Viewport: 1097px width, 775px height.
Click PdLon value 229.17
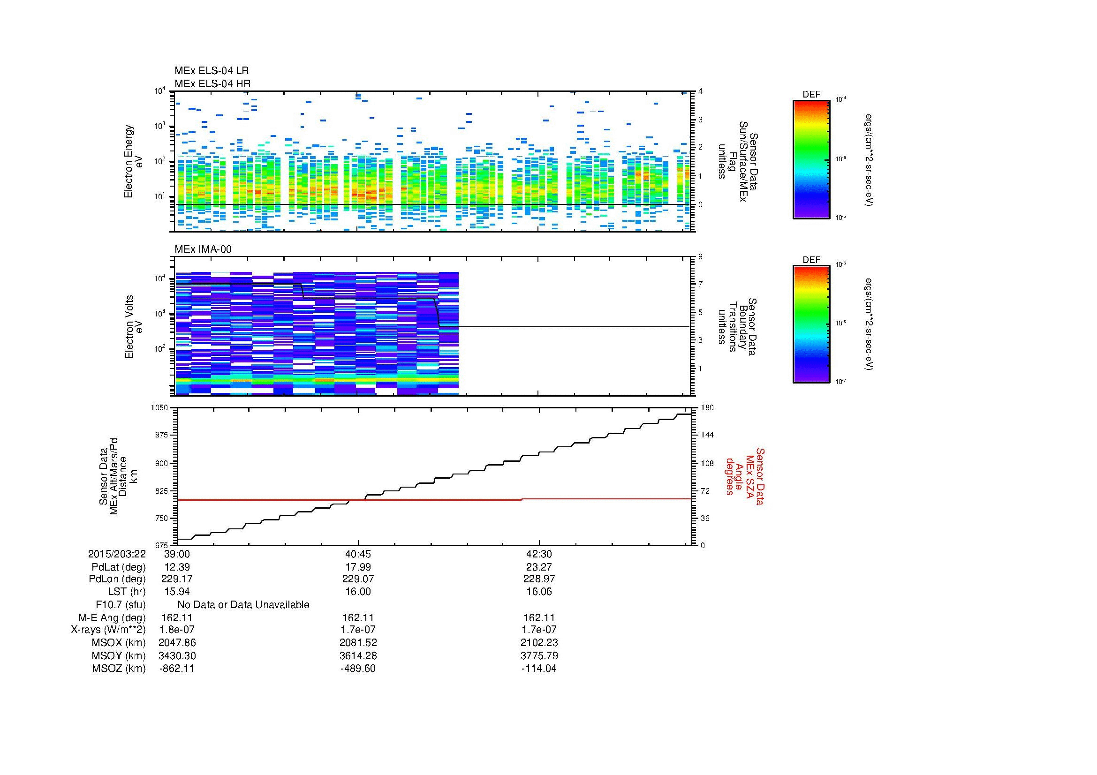point(177,579)
